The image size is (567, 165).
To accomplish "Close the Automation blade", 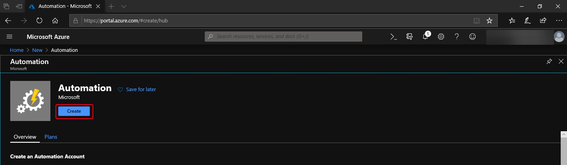I will pyautogui.click(x=561, y=61).
